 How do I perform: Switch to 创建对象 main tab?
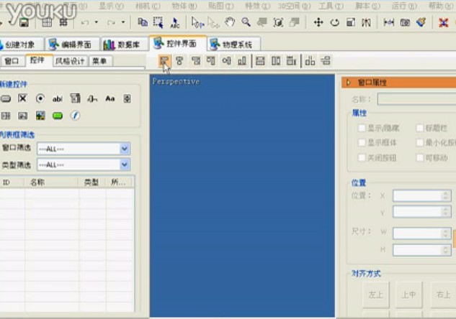(19, 45)
